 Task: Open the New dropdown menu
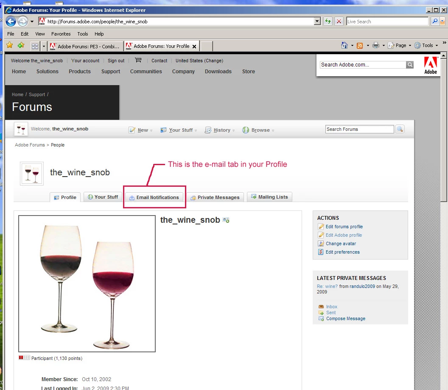pos(140,130)
